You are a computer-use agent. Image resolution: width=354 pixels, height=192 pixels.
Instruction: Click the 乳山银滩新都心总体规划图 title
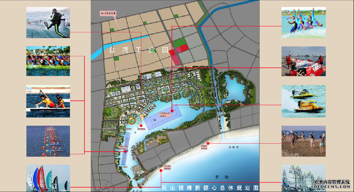click(210, 188)
